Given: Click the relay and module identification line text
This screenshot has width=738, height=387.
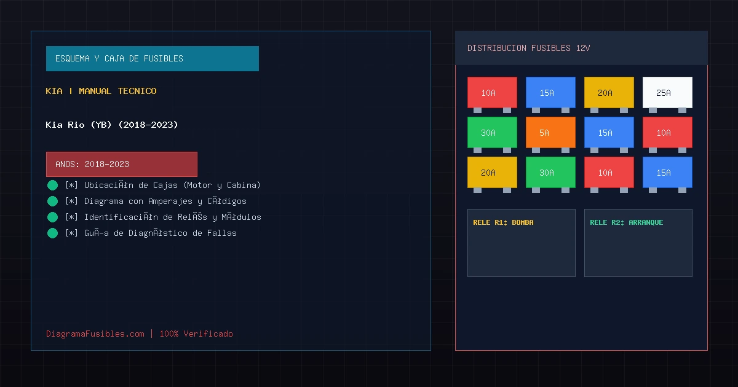Looking at the screenshot, I should (163, 217).
